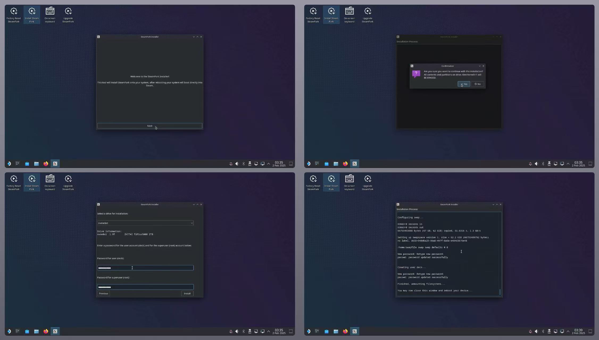Open the network tray icon on the 03:39 desktop

pyautogui.click(x=562, y=331)
